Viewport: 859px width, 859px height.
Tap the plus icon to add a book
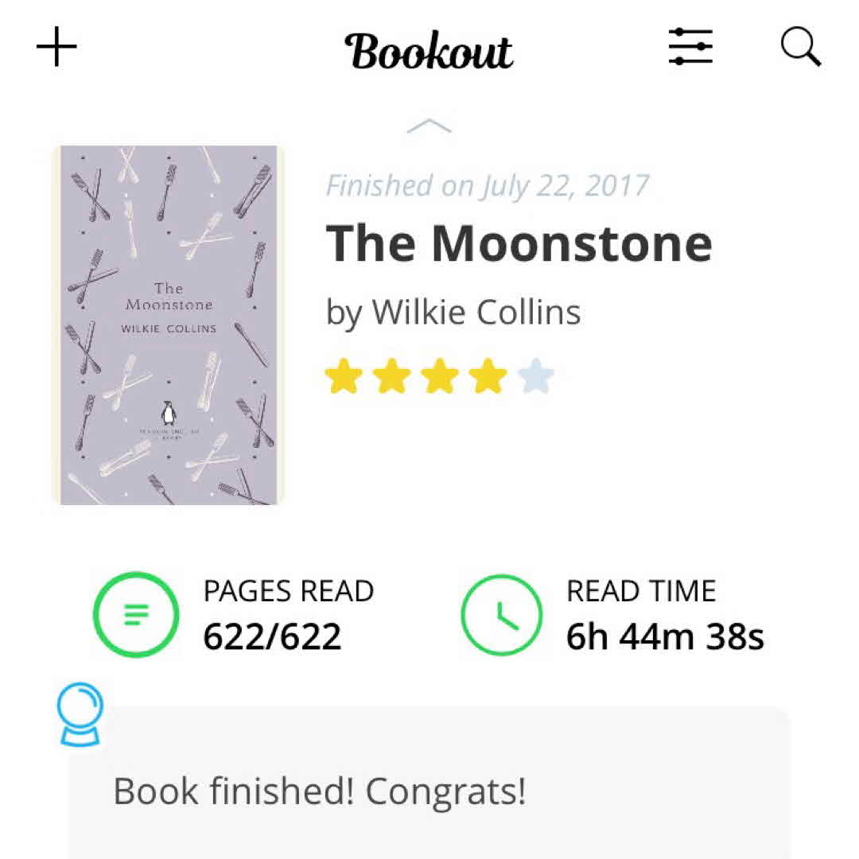point(56,49)
